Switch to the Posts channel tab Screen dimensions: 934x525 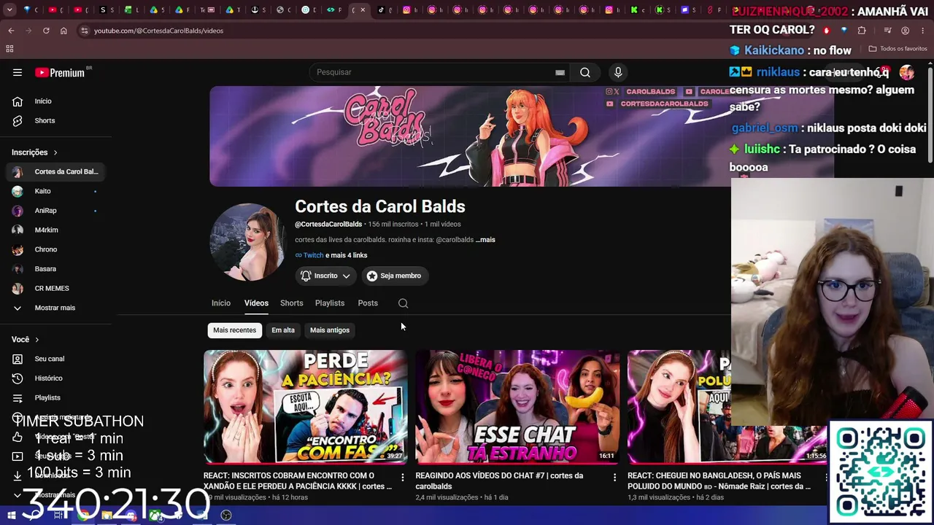click(x=368, y=303)
